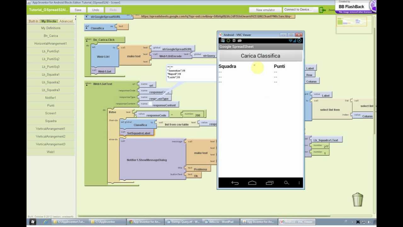Open the Advanced blocks tab
The image size is (403, 227).
(x=66, y=21)
